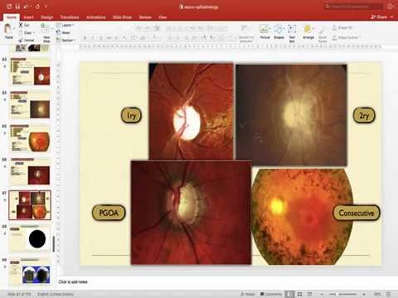Select slide 88 thumbnail with black circle
This screenshot has height=298, width=398.
31,238
